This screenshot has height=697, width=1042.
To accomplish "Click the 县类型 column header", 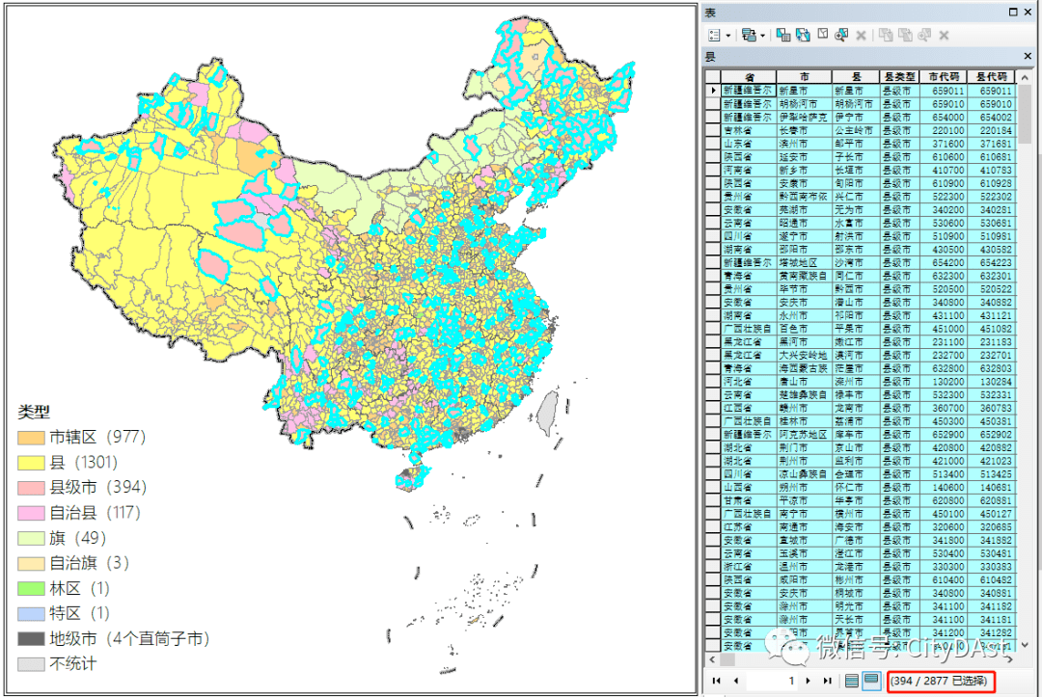I will [x=900, y=77].
